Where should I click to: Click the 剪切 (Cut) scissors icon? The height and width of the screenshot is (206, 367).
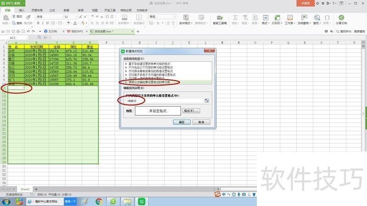click(x=14, y=16)
